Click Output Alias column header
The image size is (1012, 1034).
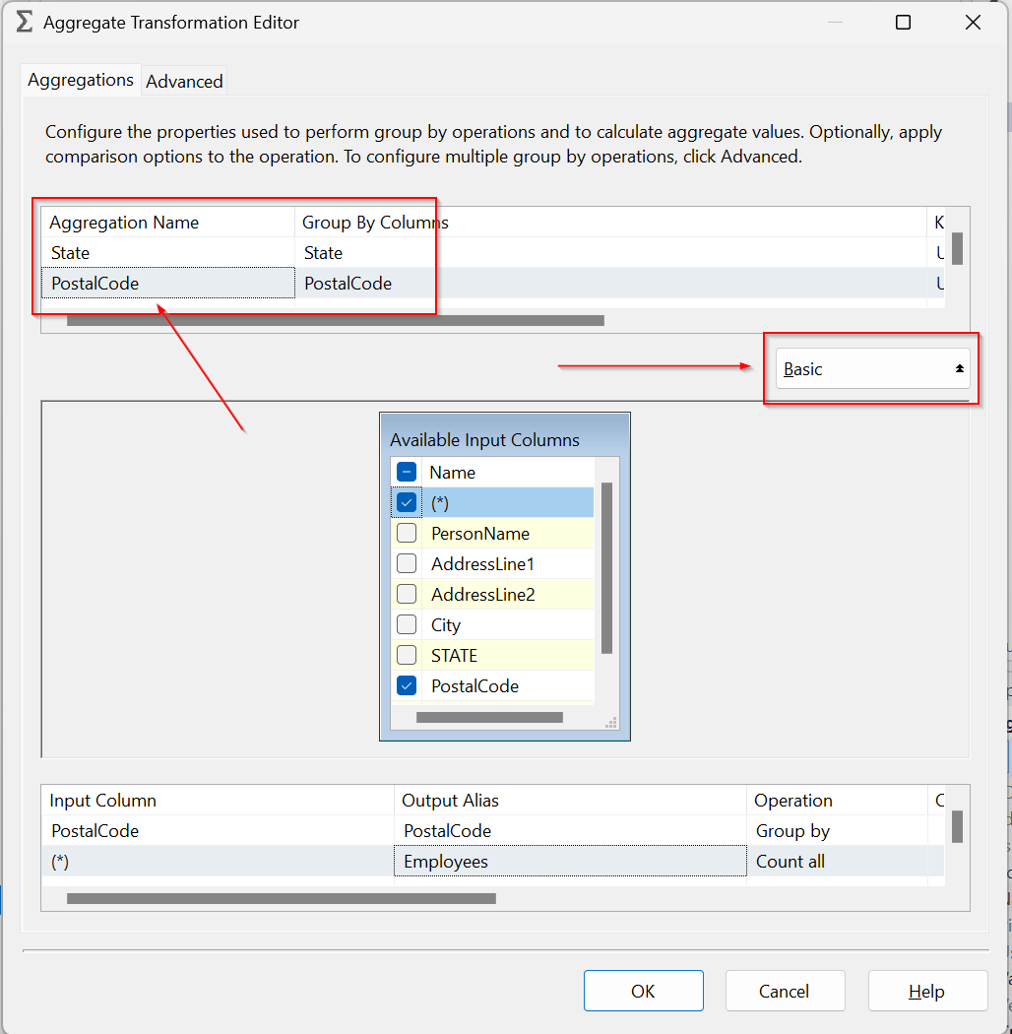570,800
